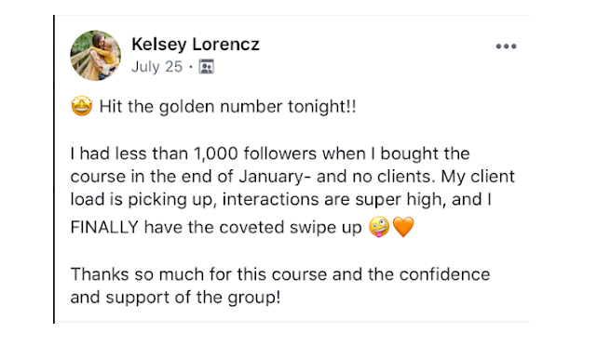Viewport: 611px width, 346px height.
Task: Open the Kelsey Lorencz name link
Action: click(x=196, y=44)
